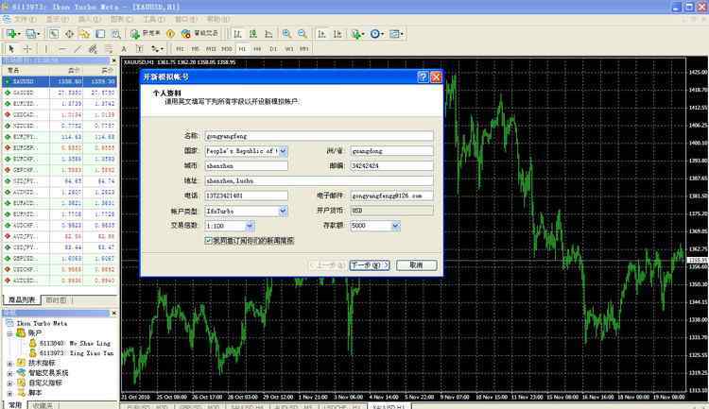Select the XAUUSD row in Market Watch

point(60,81)
